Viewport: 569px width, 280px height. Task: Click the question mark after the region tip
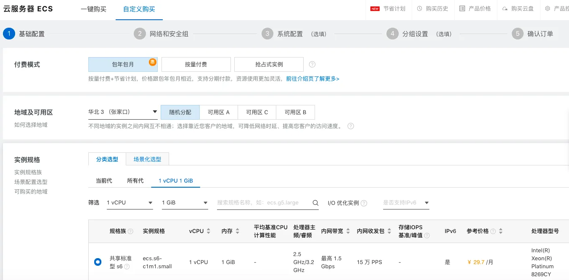(350, 126)
